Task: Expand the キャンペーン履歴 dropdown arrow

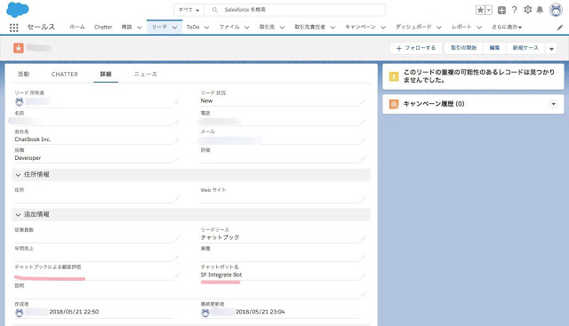Action: point(553,104)
